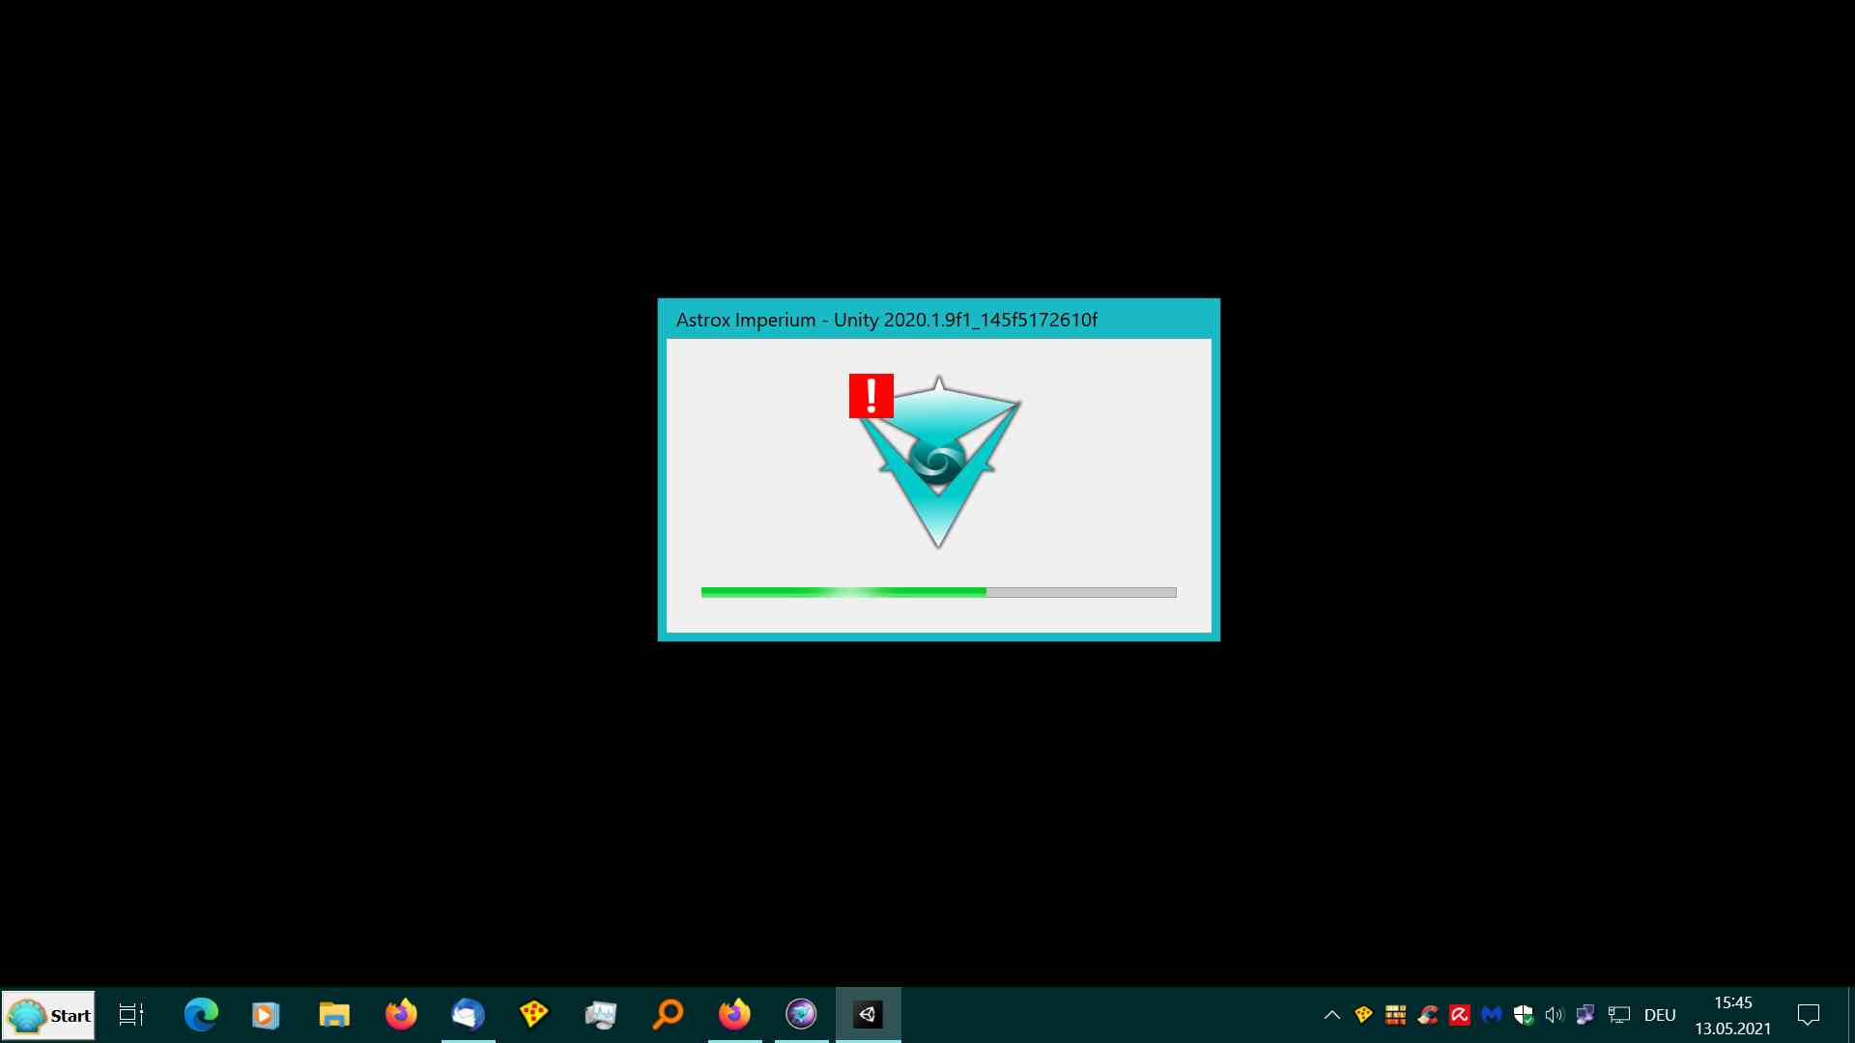
Task: Click the pizza-slice tray icon
Action: [1363, 1015]
